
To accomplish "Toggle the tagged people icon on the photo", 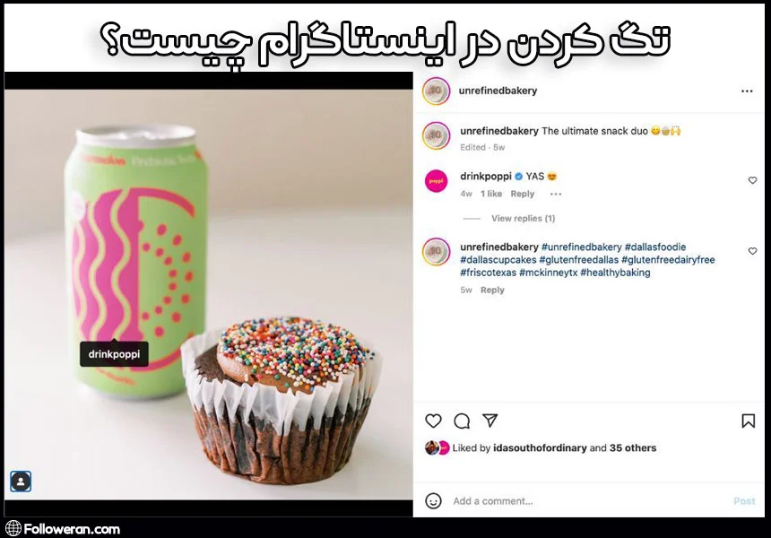I will [x=21, y=482].
